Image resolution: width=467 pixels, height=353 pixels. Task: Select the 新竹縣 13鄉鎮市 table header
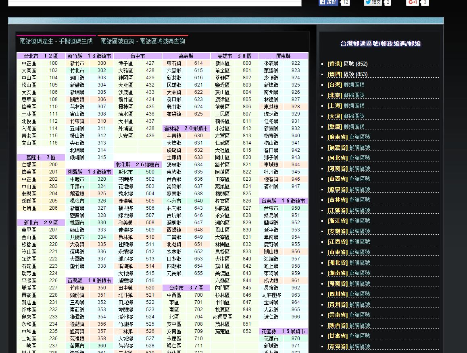pyautogui.click(x=89, y=56)
